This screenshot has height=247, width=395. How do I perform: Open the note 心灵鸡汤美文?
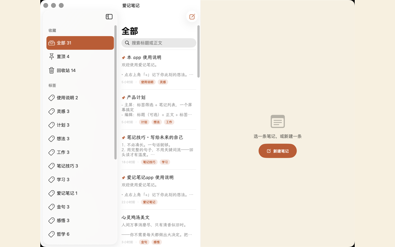pyautogui.click(x=159, y=228)
